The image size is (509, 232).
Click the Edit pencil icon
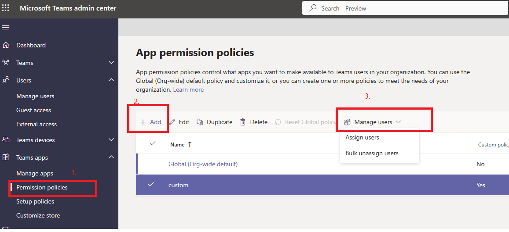pos(172,122)
